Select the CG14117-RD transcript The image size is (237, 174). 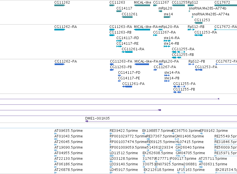coord(119,41)
